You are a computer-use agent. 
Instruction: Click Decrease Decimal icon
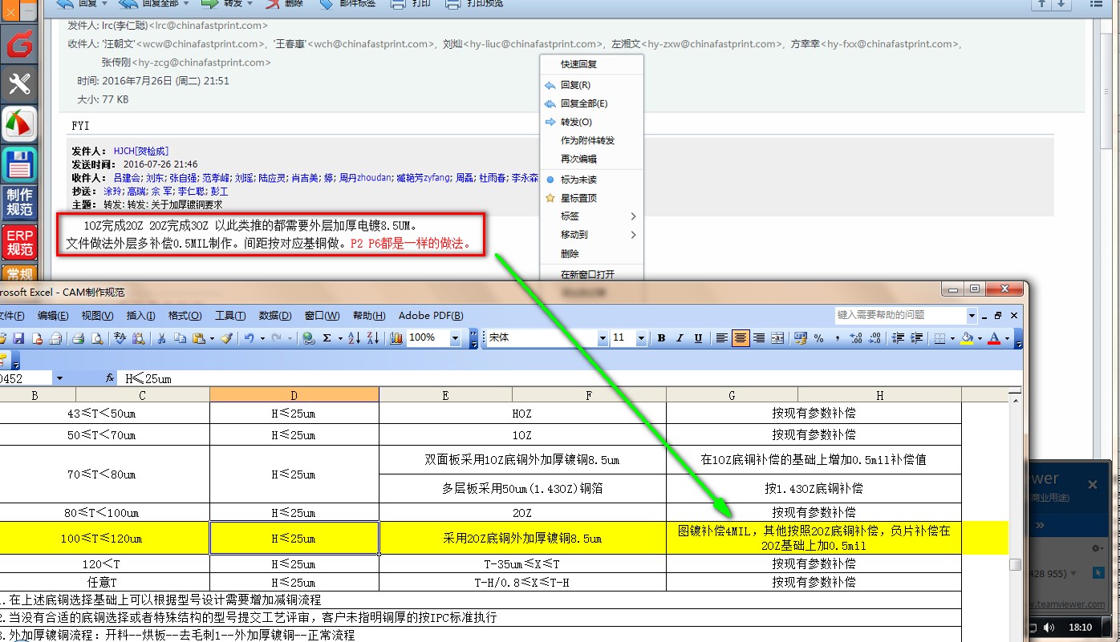pyautogui.click(x=875, y=338)
